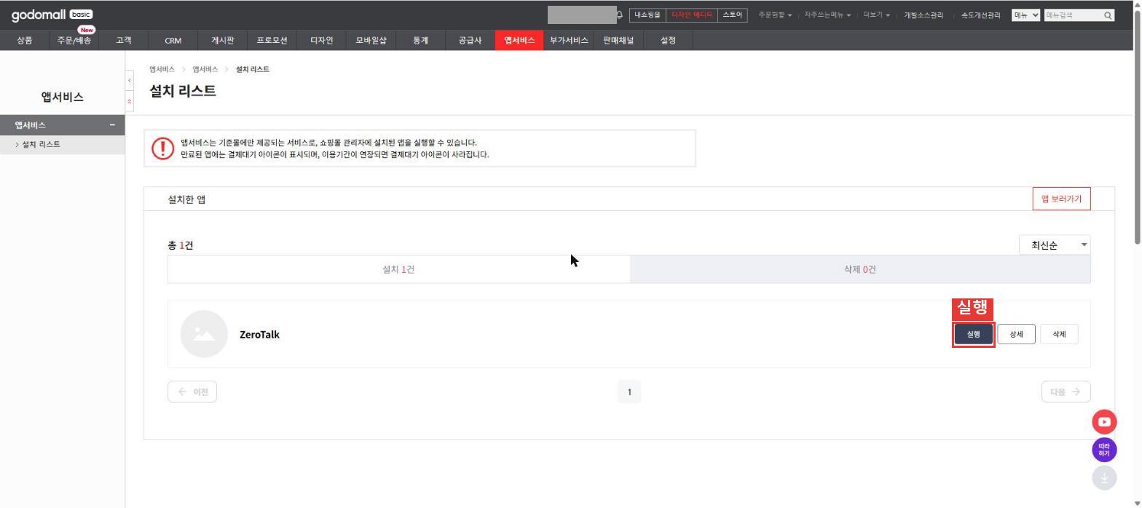Image resolution: width=1142 pixels, height=508 pixels.
Task: Click the red double-chevron sidebar handle
Action: (x=130, y=101)
